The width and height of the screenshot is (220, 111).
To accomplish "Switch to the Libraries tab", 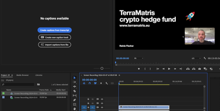I will point(39,75).
